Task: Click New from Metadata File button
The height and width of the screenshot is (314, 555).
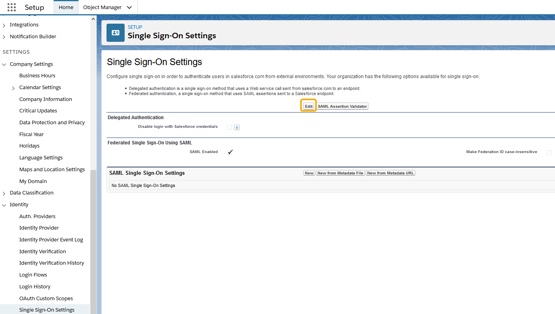Action: click(340, 173)
